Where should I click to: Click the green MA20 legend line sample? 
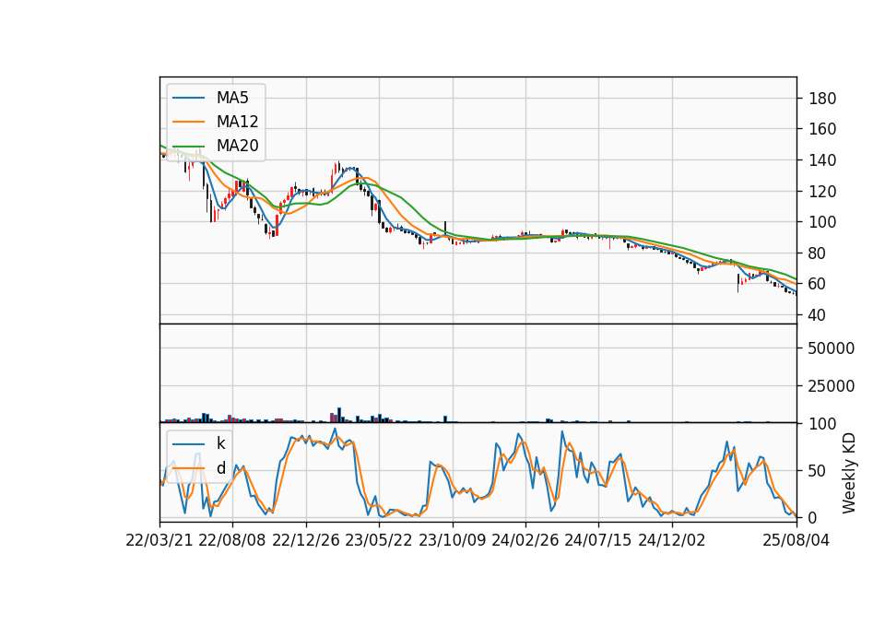188,146
